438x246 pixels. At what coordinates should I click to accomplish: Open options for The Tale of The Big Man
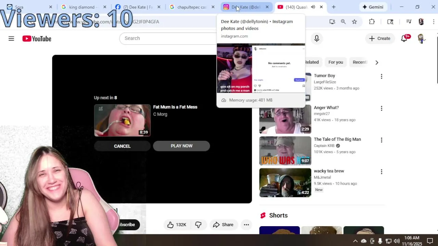point(382,140)
